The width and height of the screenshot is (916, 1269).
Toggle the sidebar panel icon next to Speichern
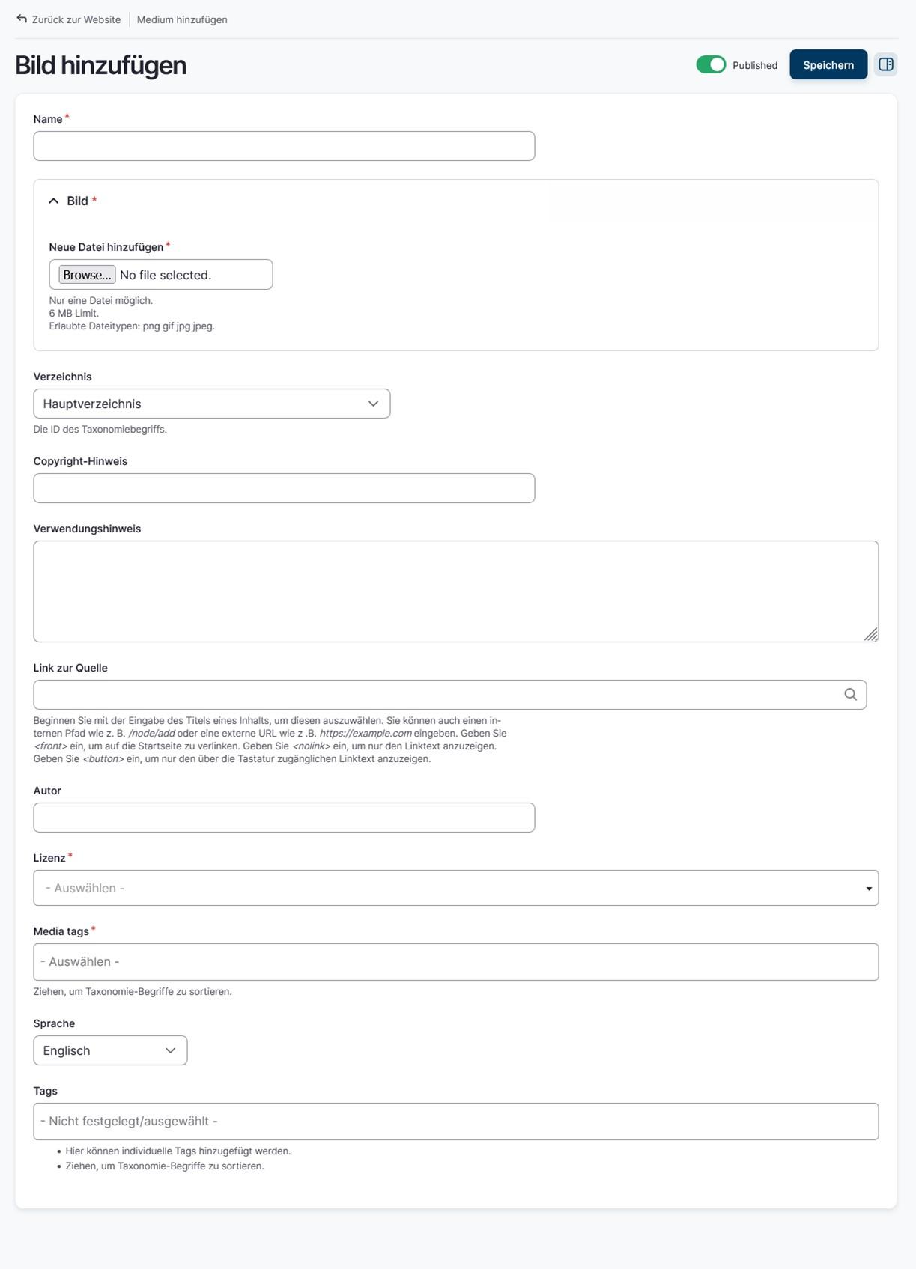[886, 64]
